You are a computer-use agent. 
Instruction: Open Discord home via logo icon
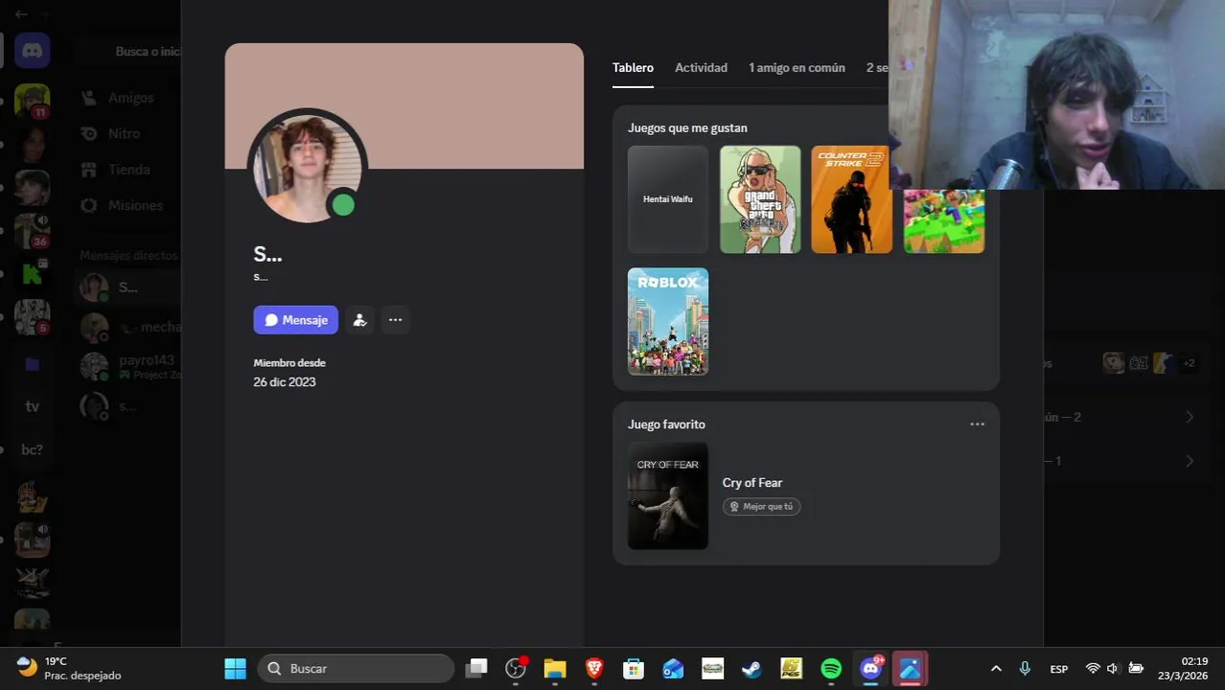33,50
